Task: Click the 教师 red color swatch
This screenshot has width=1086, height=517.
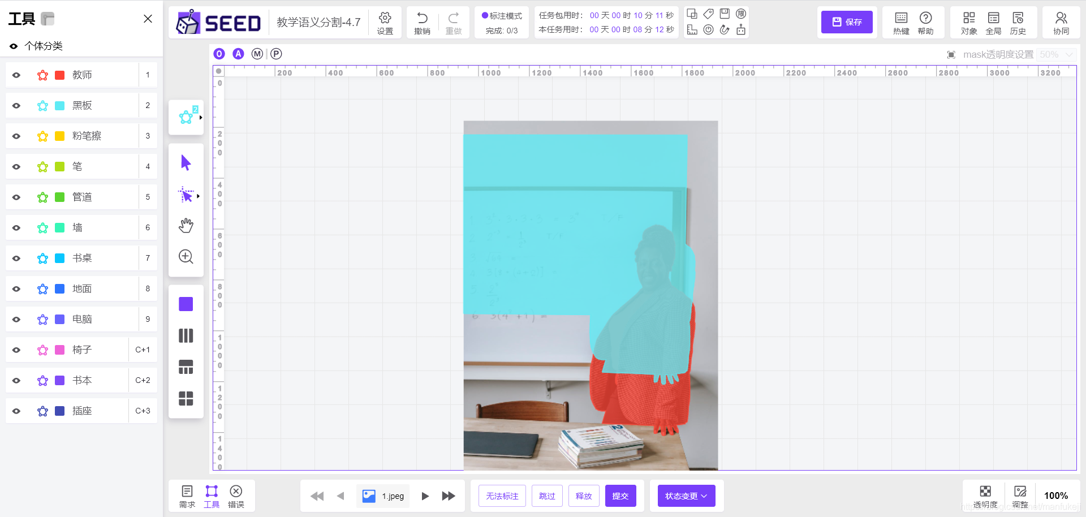Action: 59,75
